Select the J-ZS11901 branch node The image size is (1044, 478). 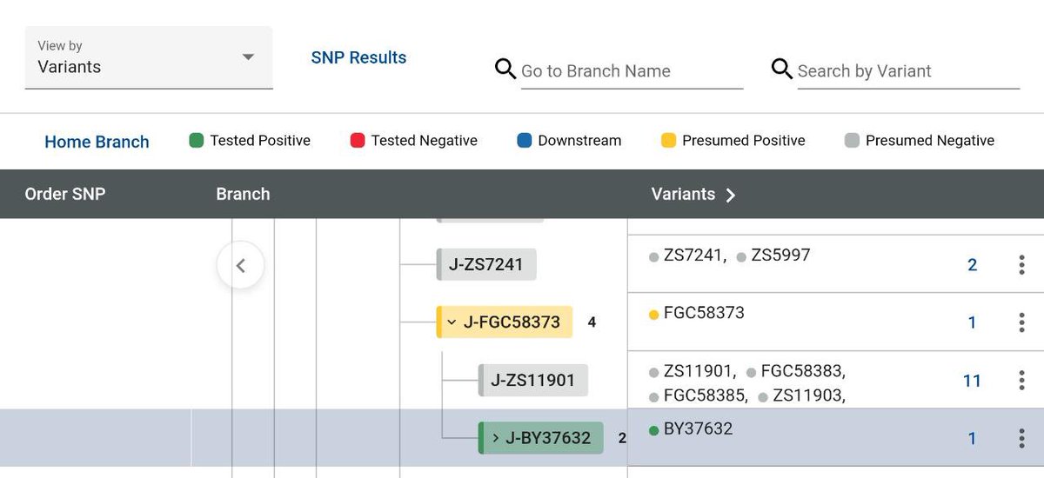(532, 380)
